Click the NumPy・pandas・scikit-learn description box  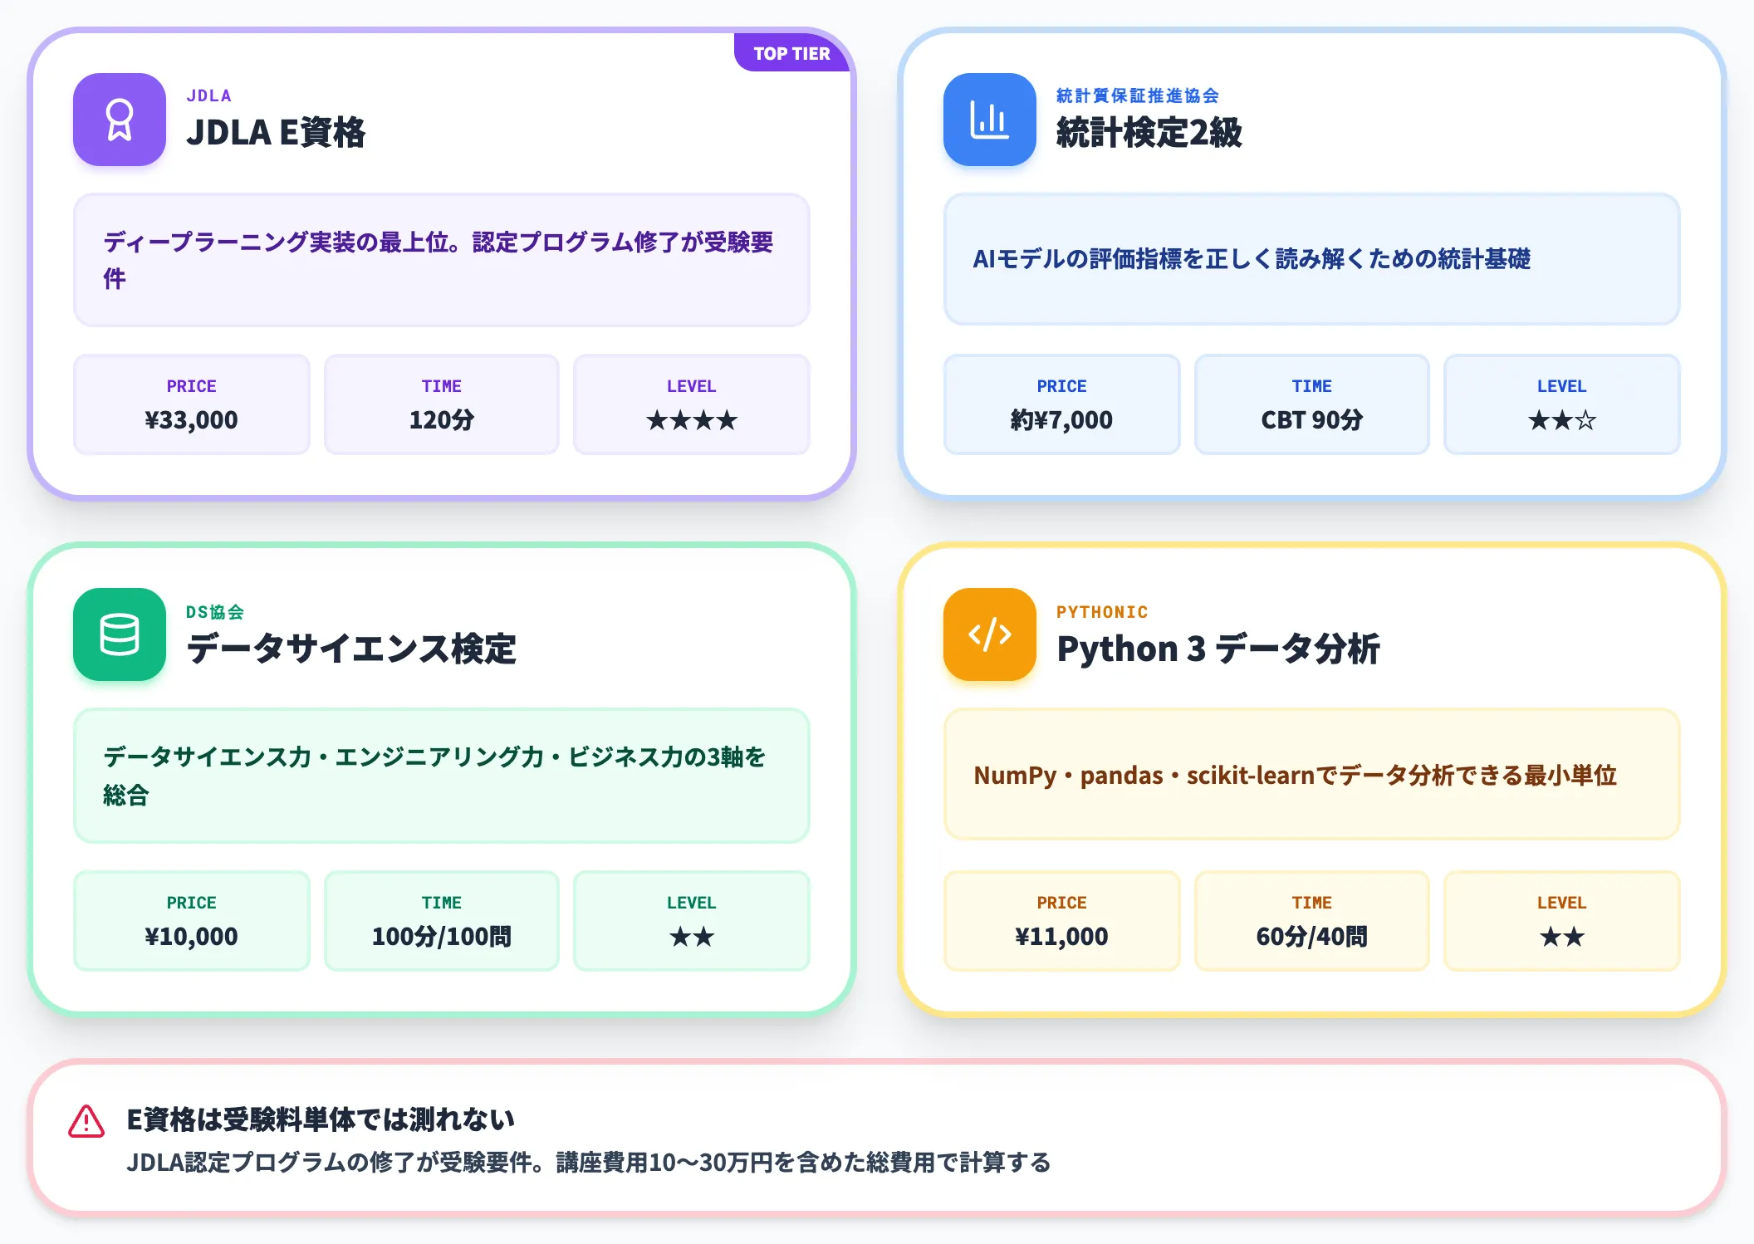[1311, 774]
